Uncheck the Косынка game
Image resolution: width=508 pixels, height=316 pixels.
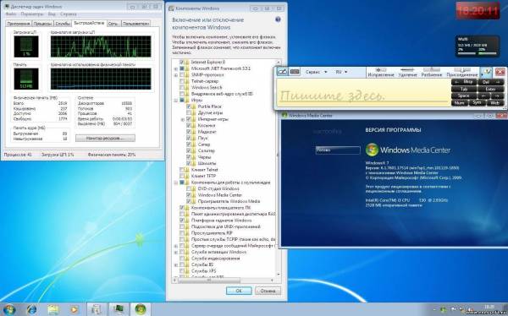pos(189,126)
